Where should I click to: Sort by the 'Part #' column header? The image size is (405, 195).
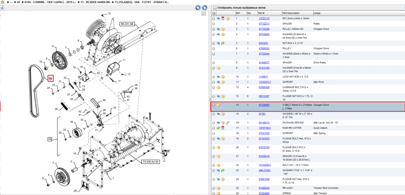[x=261, y=13]
